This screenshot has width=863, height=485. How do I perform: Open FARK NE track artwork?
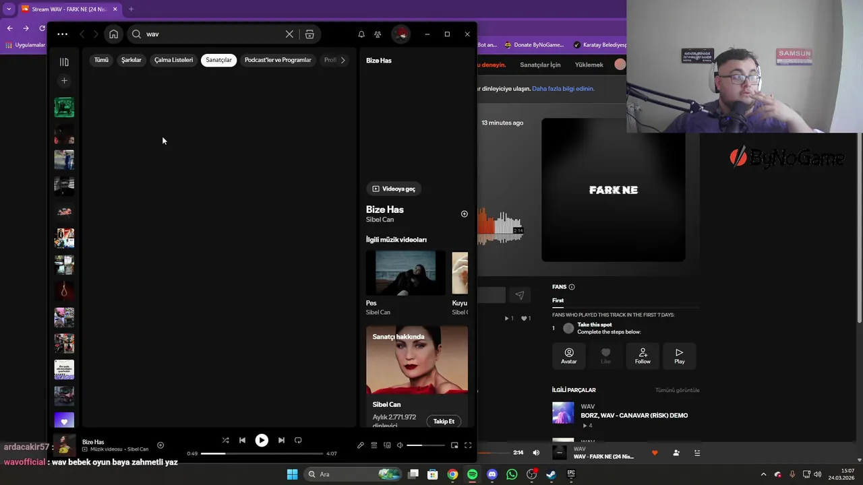pyautogui.click(x=613, y=190)
